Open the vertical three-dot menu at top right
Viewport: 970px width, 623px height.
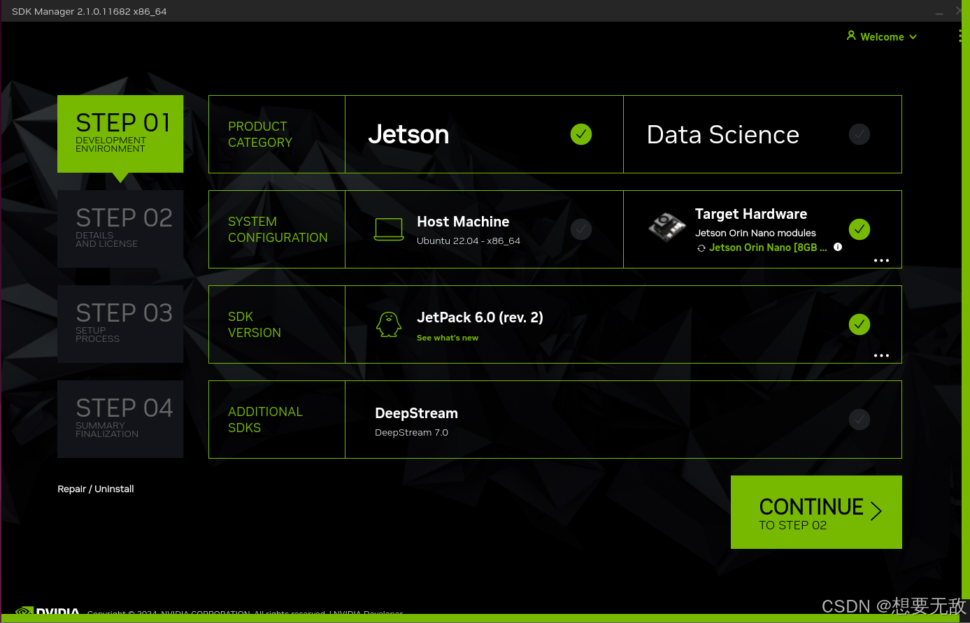click(x=961, y=36)
